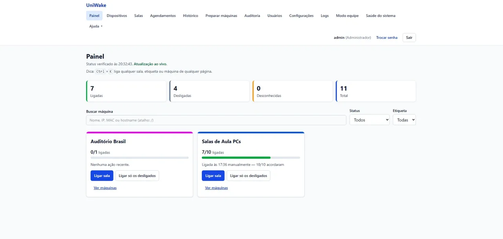Viewport: 503px width, 239px height.
Task: Open the Etiqueta filter dropdown
Action: pyautogui.click(x=404, y=120)
